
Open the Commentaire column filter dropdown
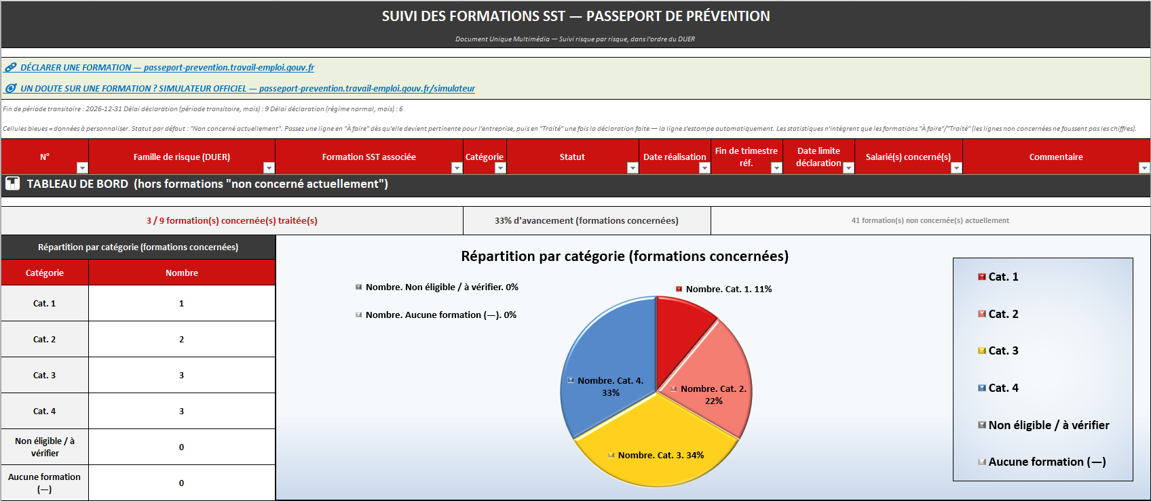click(x=1144, y=168)
